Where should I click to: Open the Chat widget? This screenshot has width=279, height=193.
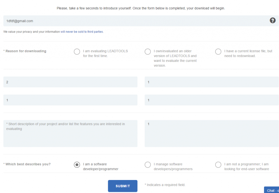272,190
